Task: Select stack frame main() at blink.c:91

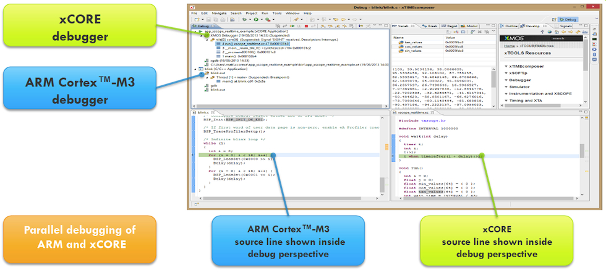Action: click(241, 82)
